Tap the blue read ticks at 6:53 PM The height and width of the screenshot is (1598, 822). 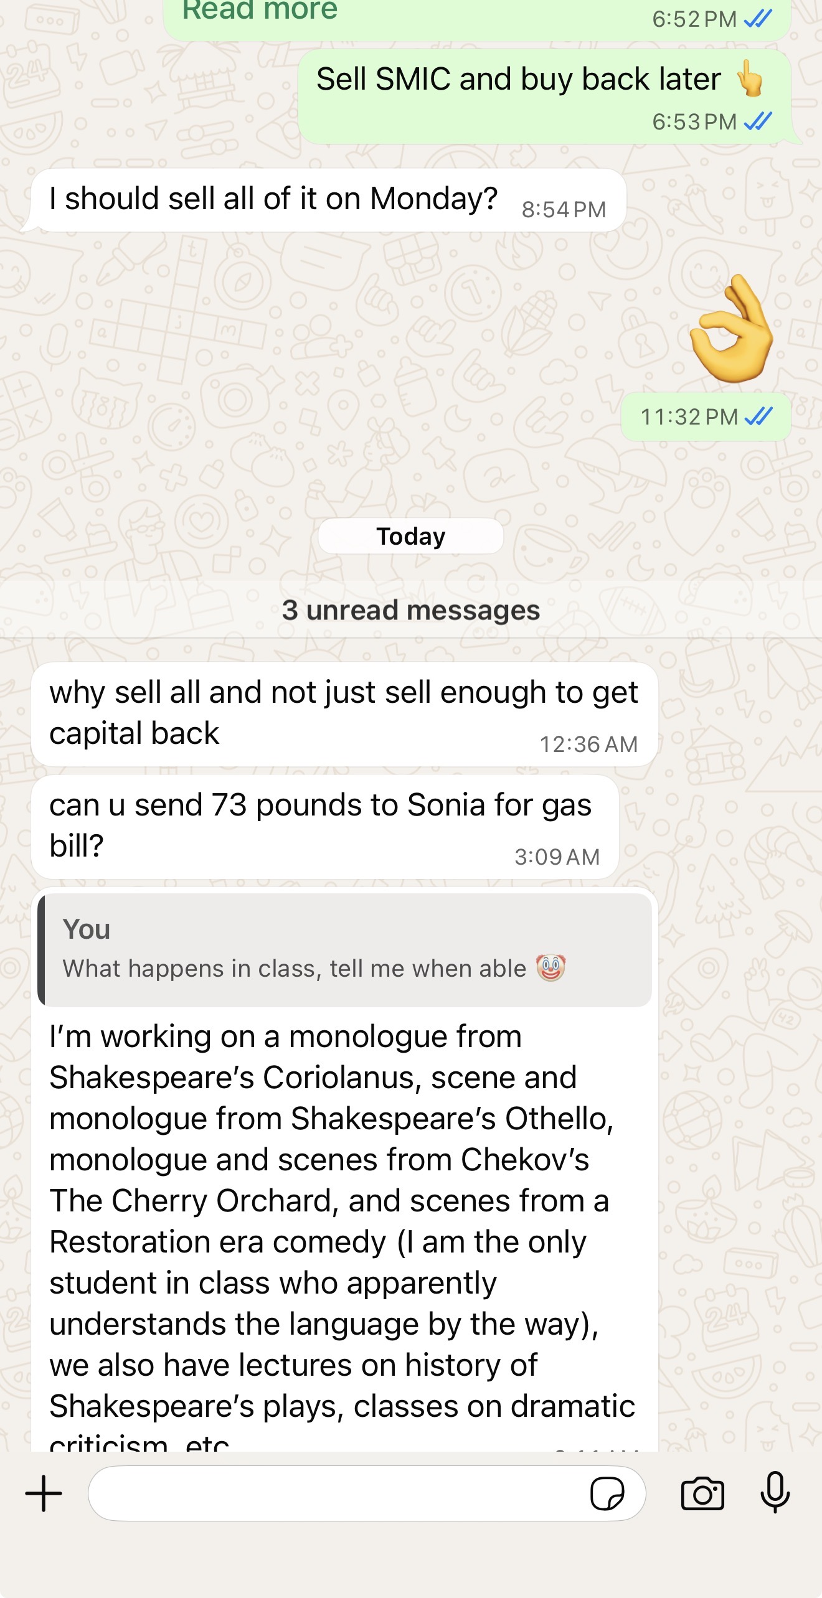[x=758, y=121]
